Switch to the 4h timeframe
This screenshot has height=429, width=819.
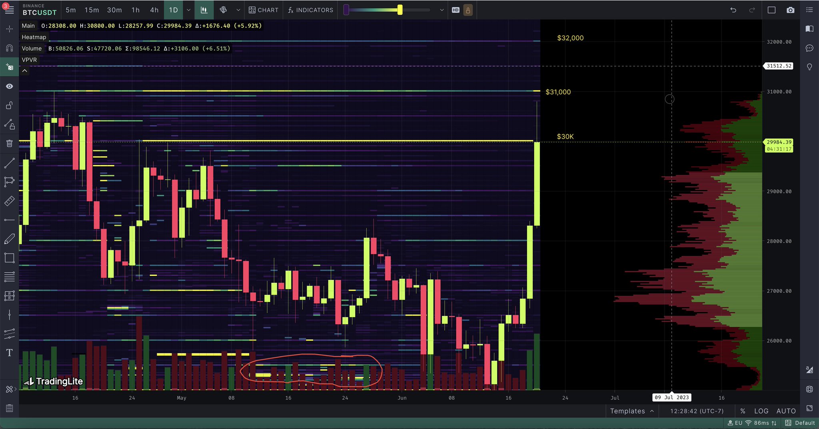[154, 10]
